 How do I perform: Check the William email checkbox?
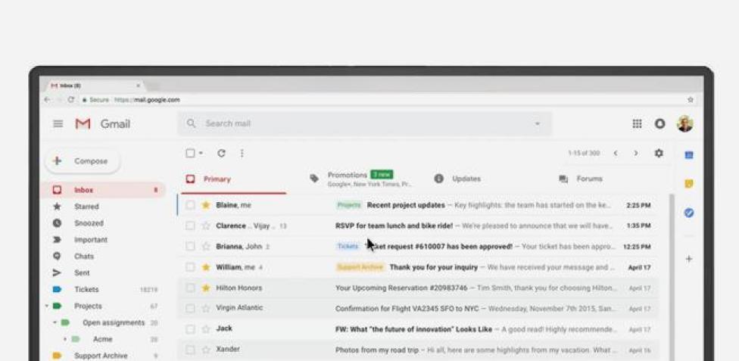click(190, 267)
